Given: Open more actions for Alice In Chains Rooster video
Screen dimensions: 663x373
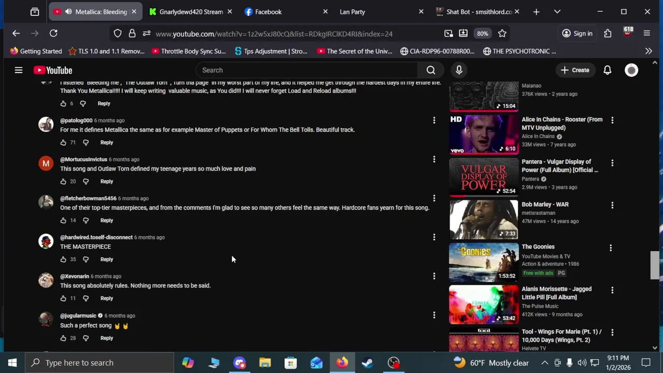Looking at the screenshot, I should (612, 120).
